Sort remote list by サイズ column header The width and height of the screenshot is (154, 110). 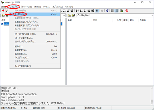[119, 20]
